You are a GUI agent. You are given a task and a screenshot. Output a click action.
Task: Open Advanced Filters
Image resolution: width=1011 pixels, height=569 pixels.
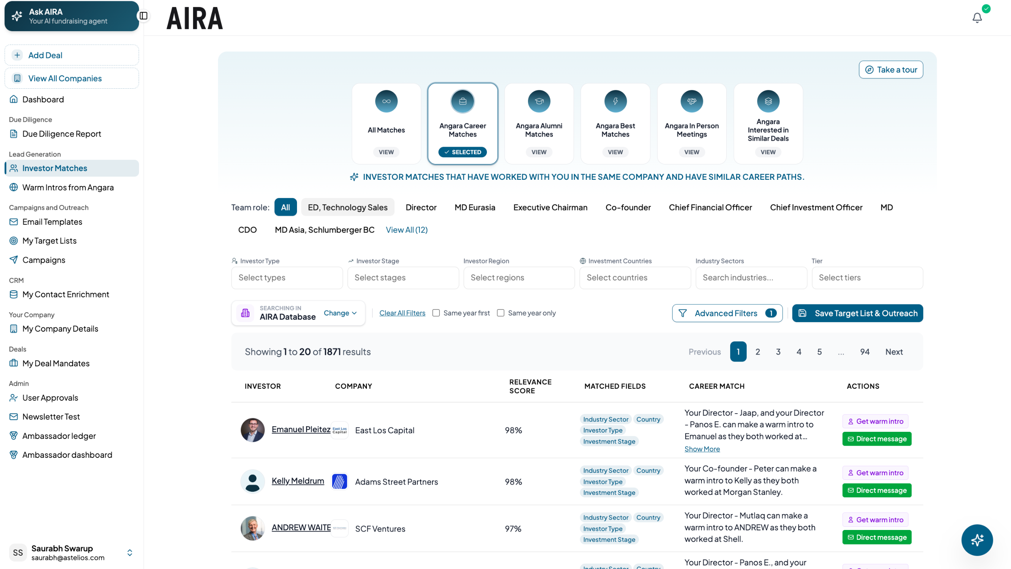pyautogui.click(x=727, y=313)
